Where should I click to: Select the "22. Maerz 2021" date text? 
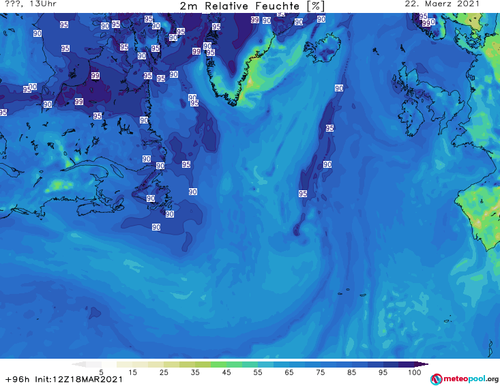(442, 4)
